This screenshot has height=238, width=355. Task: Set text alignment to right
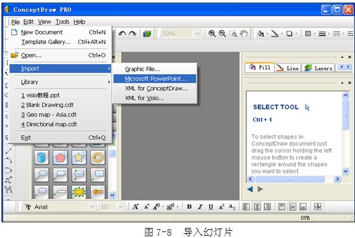[x=267, y=207]
